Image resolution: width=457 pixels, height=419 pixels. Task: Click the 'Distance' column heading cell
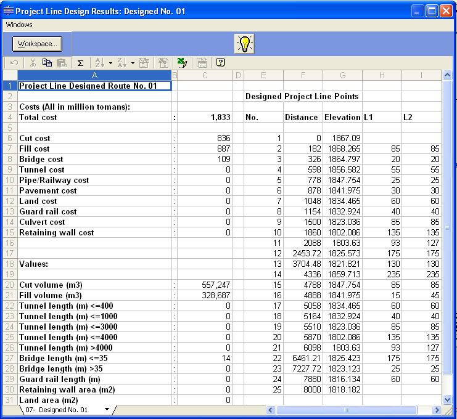[303, 117]
